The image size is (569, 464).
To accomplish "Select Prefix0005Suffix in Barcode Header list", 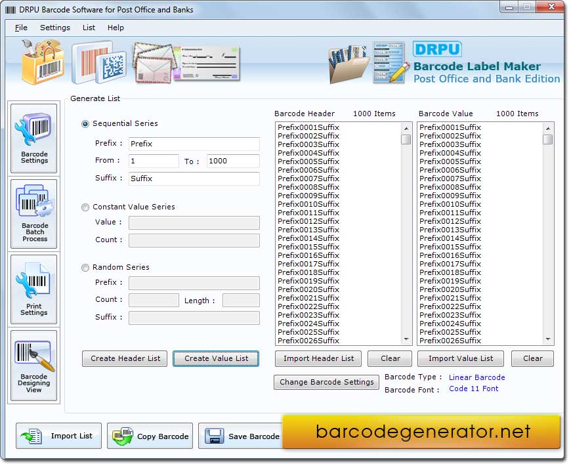I will coord(308,161).
